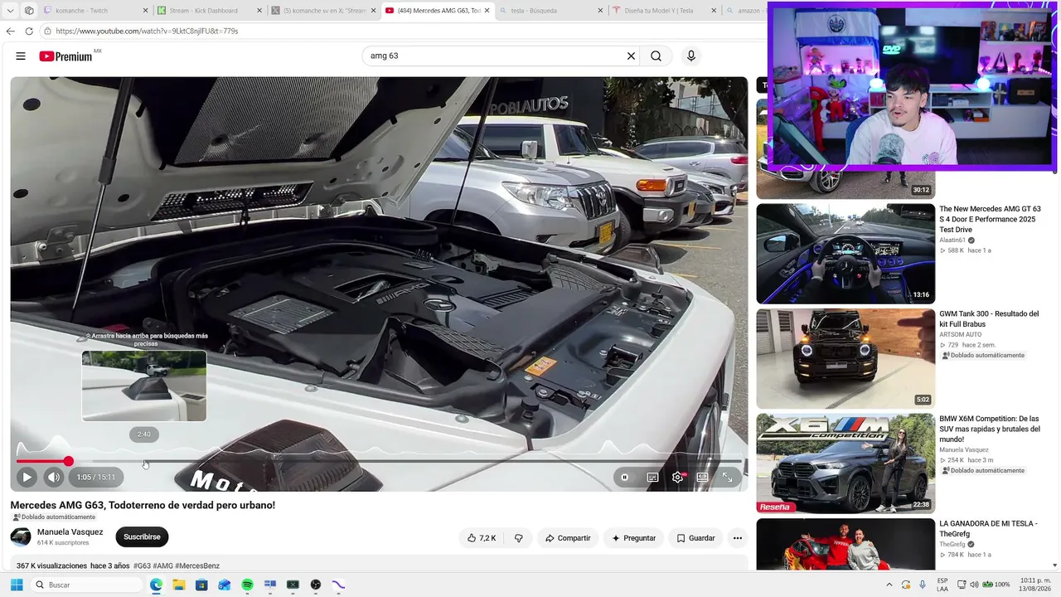Viewport: 1061px width, 597px height.
Task: Open Manuela Vasquez channel avatar
Action: 21,537
